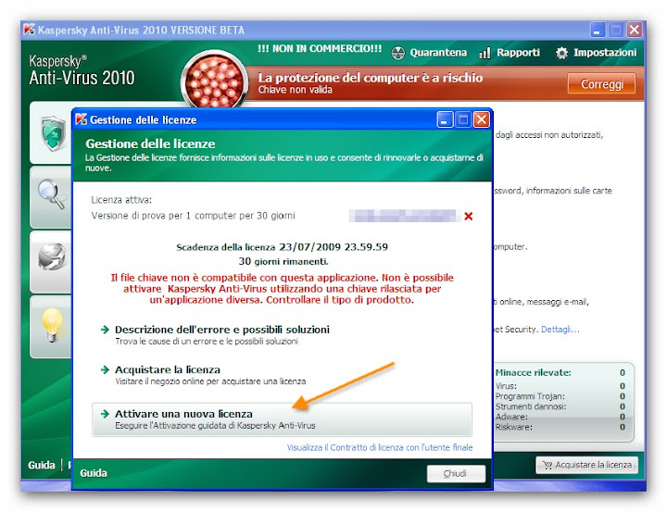Screen dimensions: 667x512
Task: Delete the active license with red X
Action: click(x=469, y=216)
